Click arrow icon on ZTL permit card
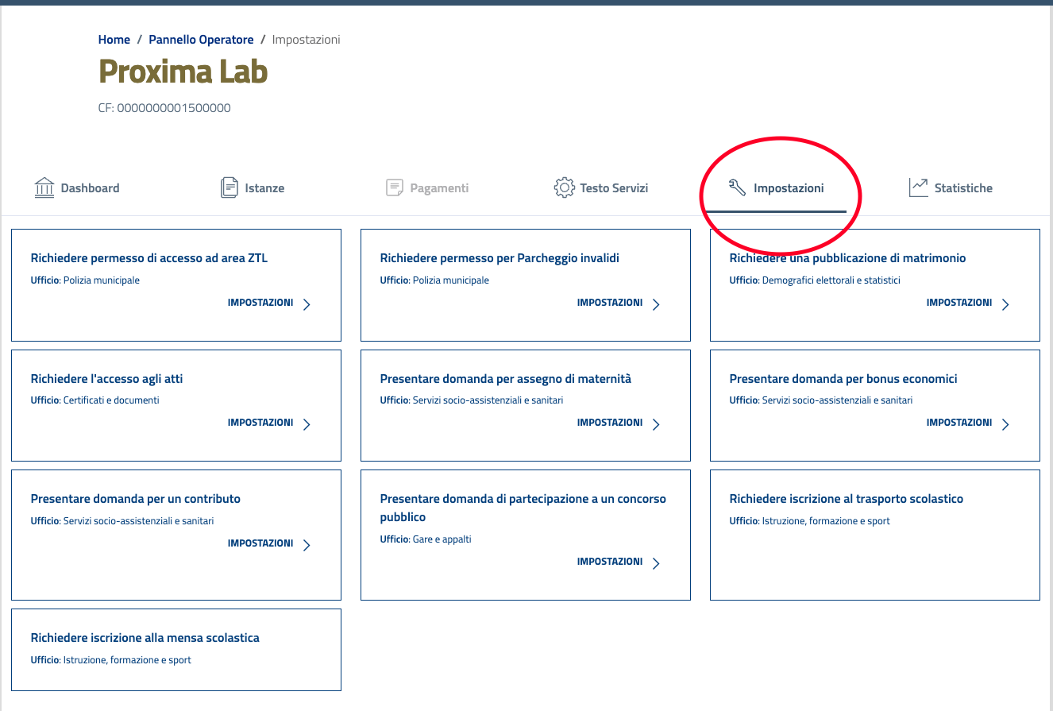 click(x=307, y=304)
